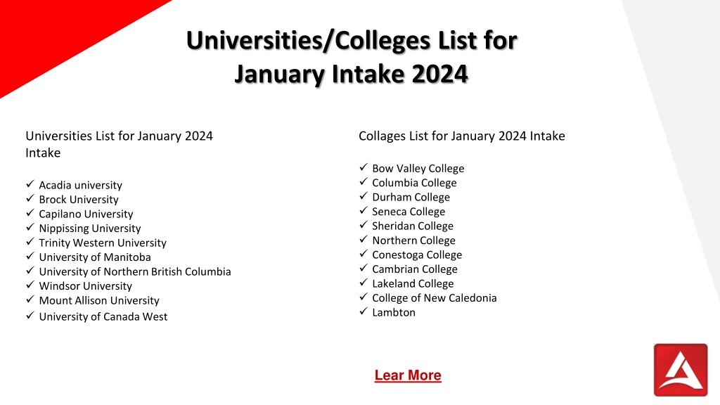This screenshot has height=405, width=720.
Task: Click the red corner triangle decoration
Action: point(55,32)
